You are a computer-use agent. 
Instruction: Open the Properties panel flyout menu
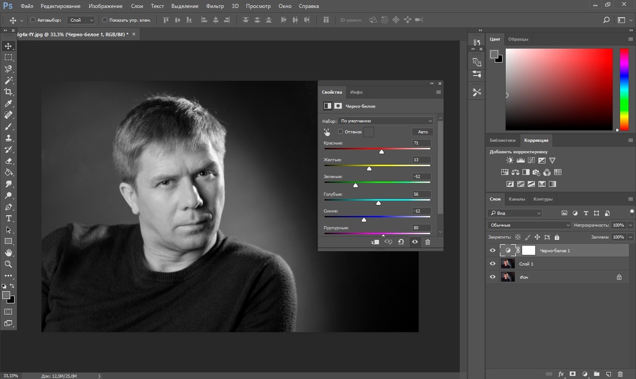tap(438, 92)
